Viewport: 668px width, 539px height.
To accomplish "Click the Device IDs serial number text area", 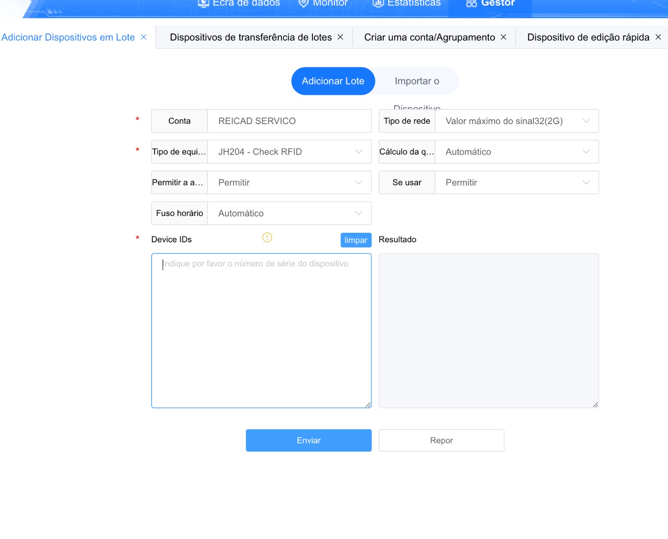I will coord(261,330).
